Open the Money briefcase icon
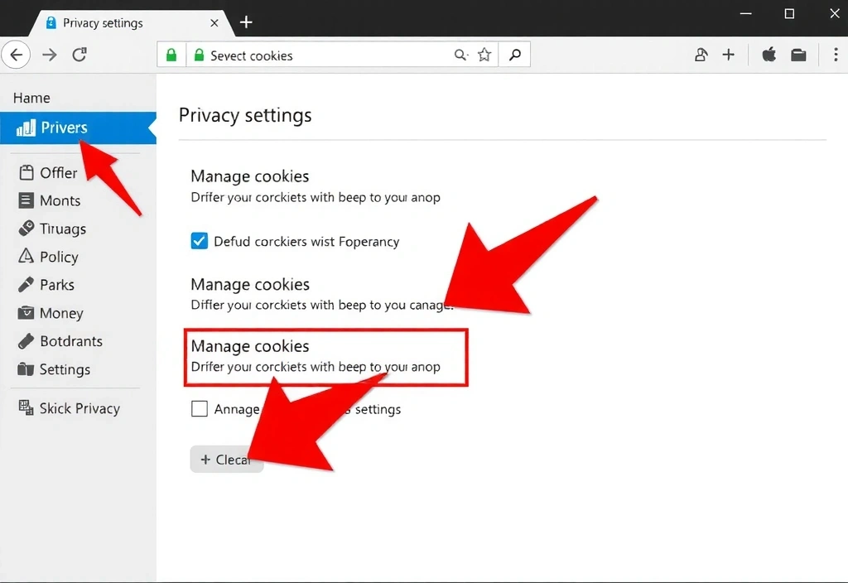 pos(26,313)
